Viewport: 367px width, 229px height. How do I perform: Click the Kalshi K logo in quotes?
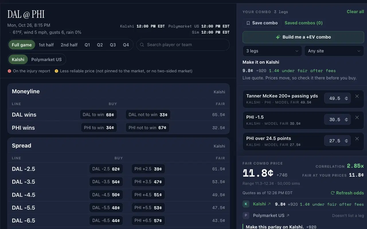click(x=246, y=204)
